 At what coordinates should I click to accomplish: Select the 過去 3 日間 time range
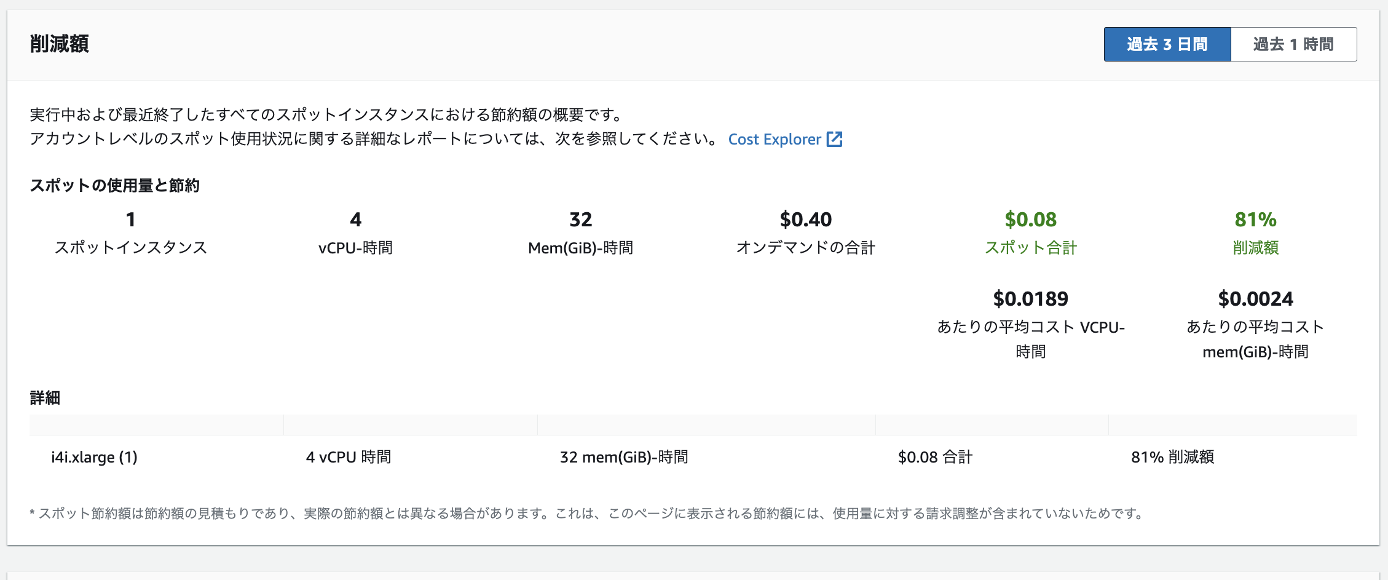(1167, 44)
